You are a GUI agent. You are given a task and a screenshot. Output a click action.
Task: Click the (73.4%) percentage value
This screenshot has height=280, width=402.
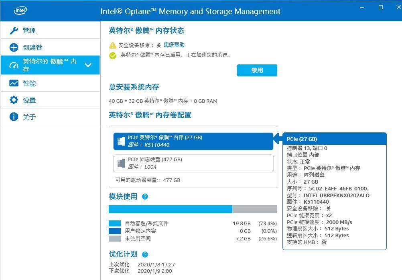click(268, 224)
